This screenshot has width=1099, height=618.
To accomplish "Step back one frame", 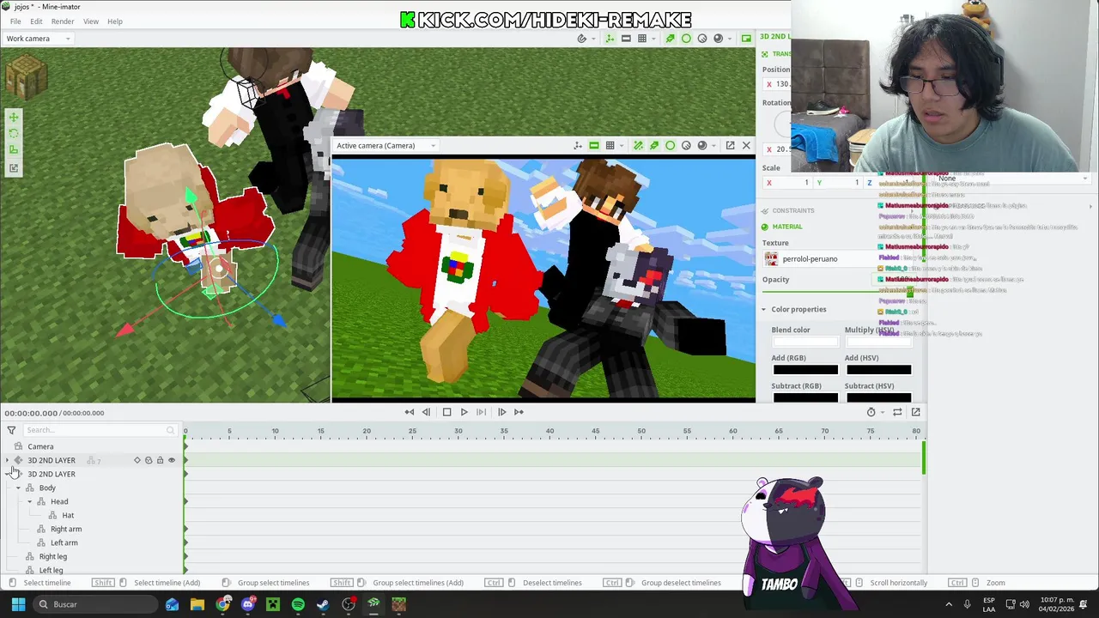I will 426,412.
